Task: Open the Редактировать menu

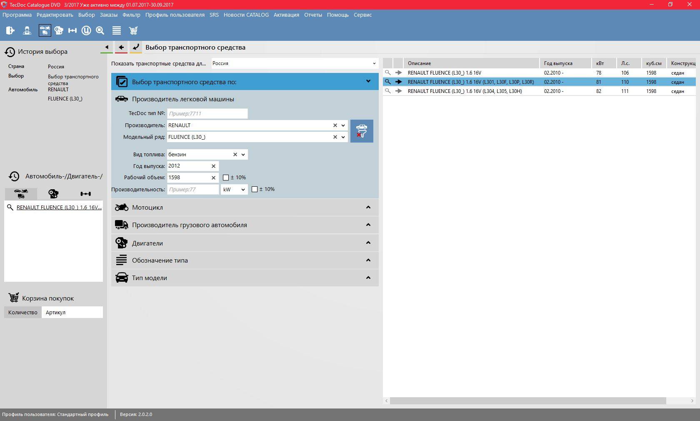Action: (x=55, y=15)
